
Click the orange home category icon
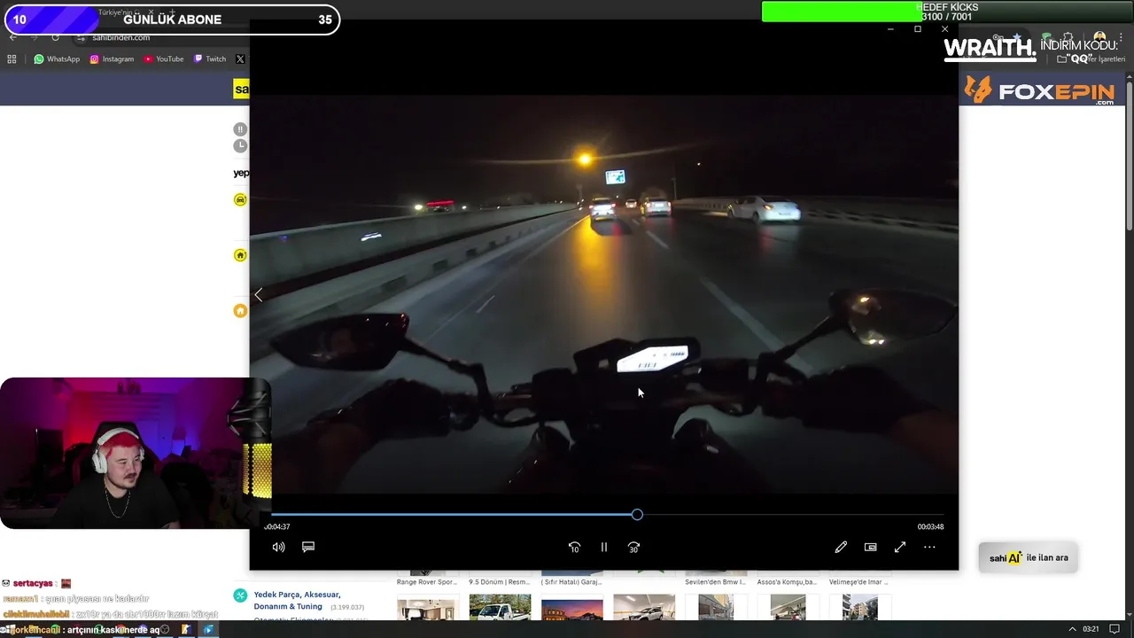point(240,310)
